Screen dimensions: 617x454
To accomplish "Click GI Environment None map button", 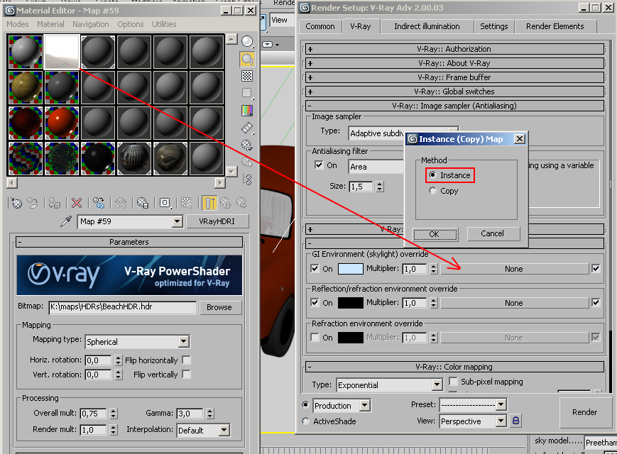I will click(x=514, y=269).
